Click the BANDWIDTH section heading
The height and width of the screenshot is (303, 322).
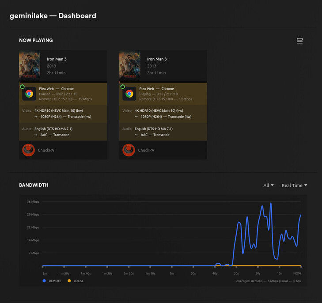coord(34,185)
